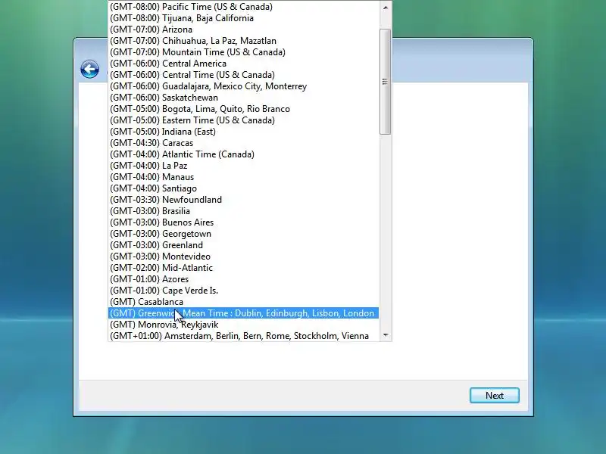Choose (GMT-07:00) Arizona
Screen dimensions: 606x454
[x=243, y=30]
